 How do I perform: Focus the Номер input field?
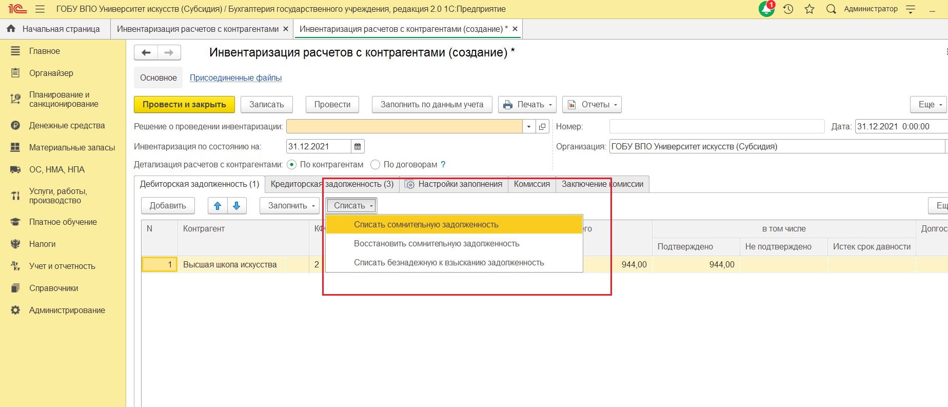click(x=717, y=126)
